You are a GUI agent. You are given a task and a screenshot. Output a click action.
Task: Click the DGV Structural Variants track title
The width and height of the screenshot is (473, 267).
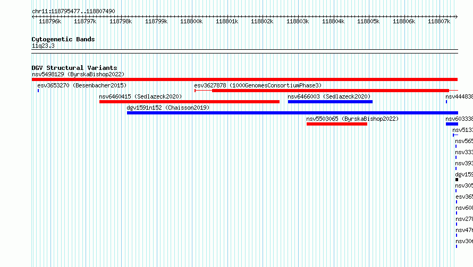coord(74,68)
